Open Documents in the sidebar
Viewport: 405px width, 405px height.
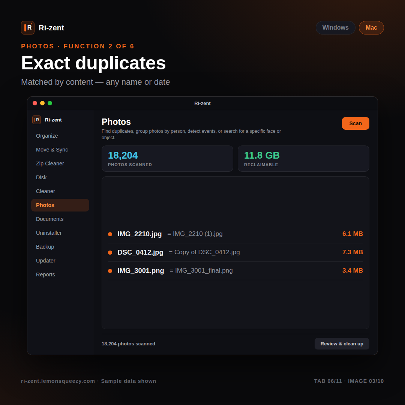click(x=60, y=219)
